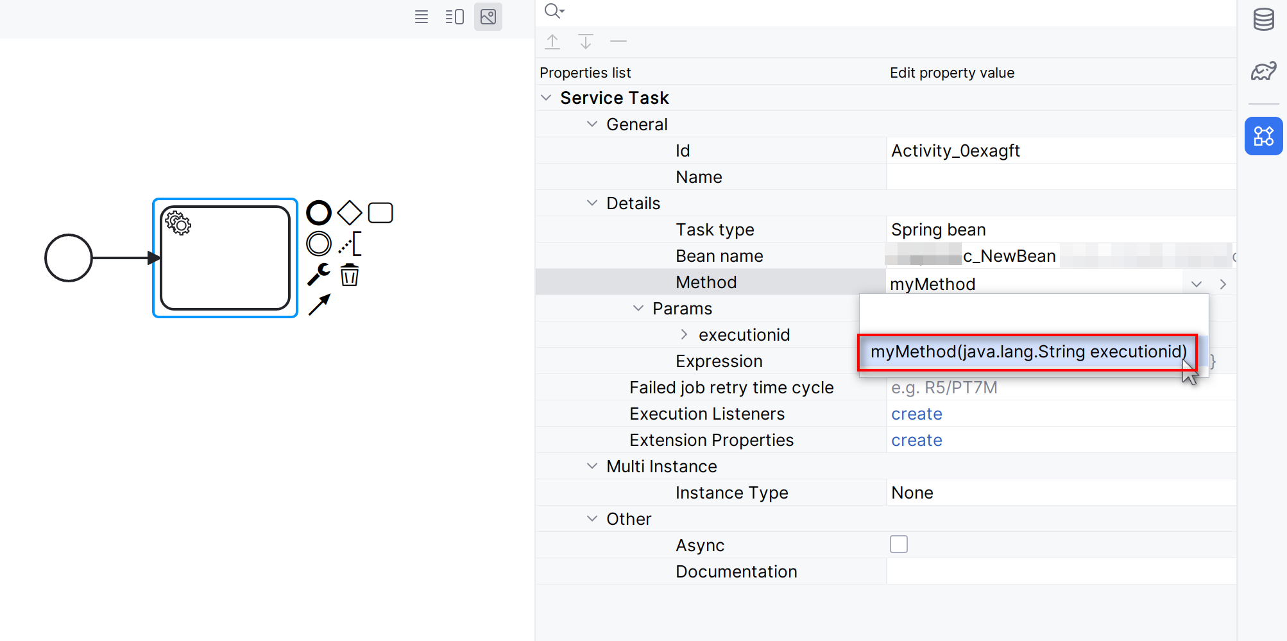Viewport: 1287px width, 641px height.
Task: Change Task type Spring bean value
Action: click(x=1061, y=230)
